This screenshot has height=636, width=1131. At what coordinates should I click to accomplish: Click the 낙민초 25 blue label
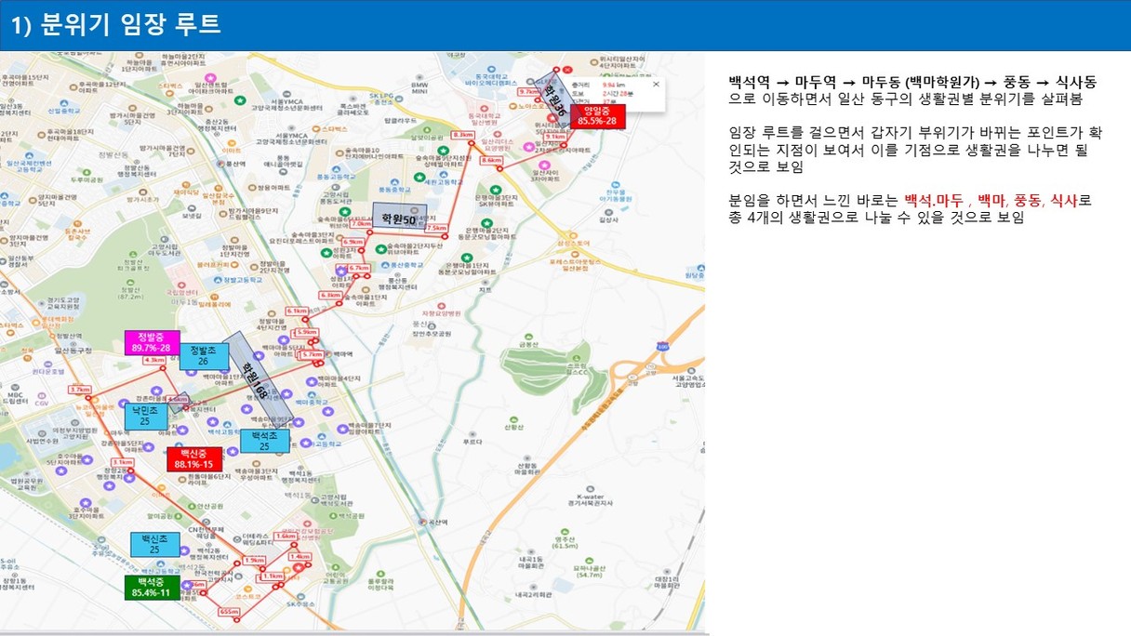146,417
